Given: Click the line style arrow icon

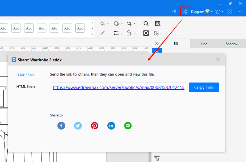Looking at the screenshot, I should pyautogui.click(x=116, y=33).
